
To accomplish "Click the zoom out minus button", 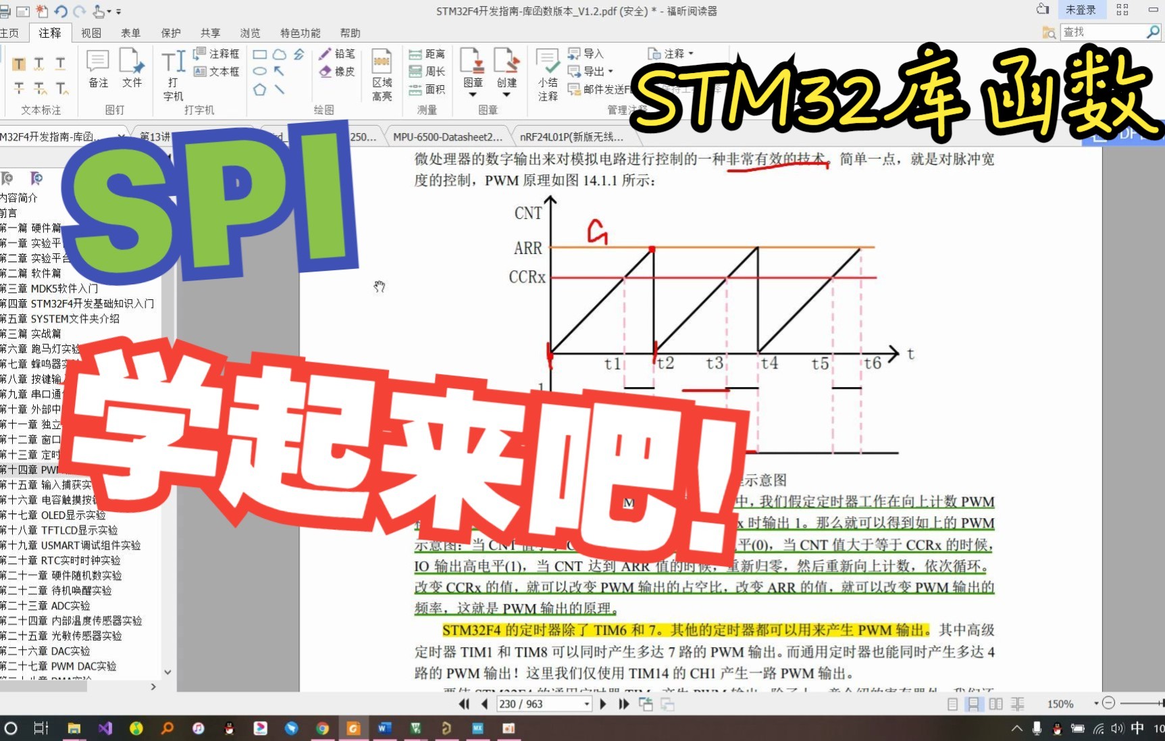I will tap(1108, 703).
